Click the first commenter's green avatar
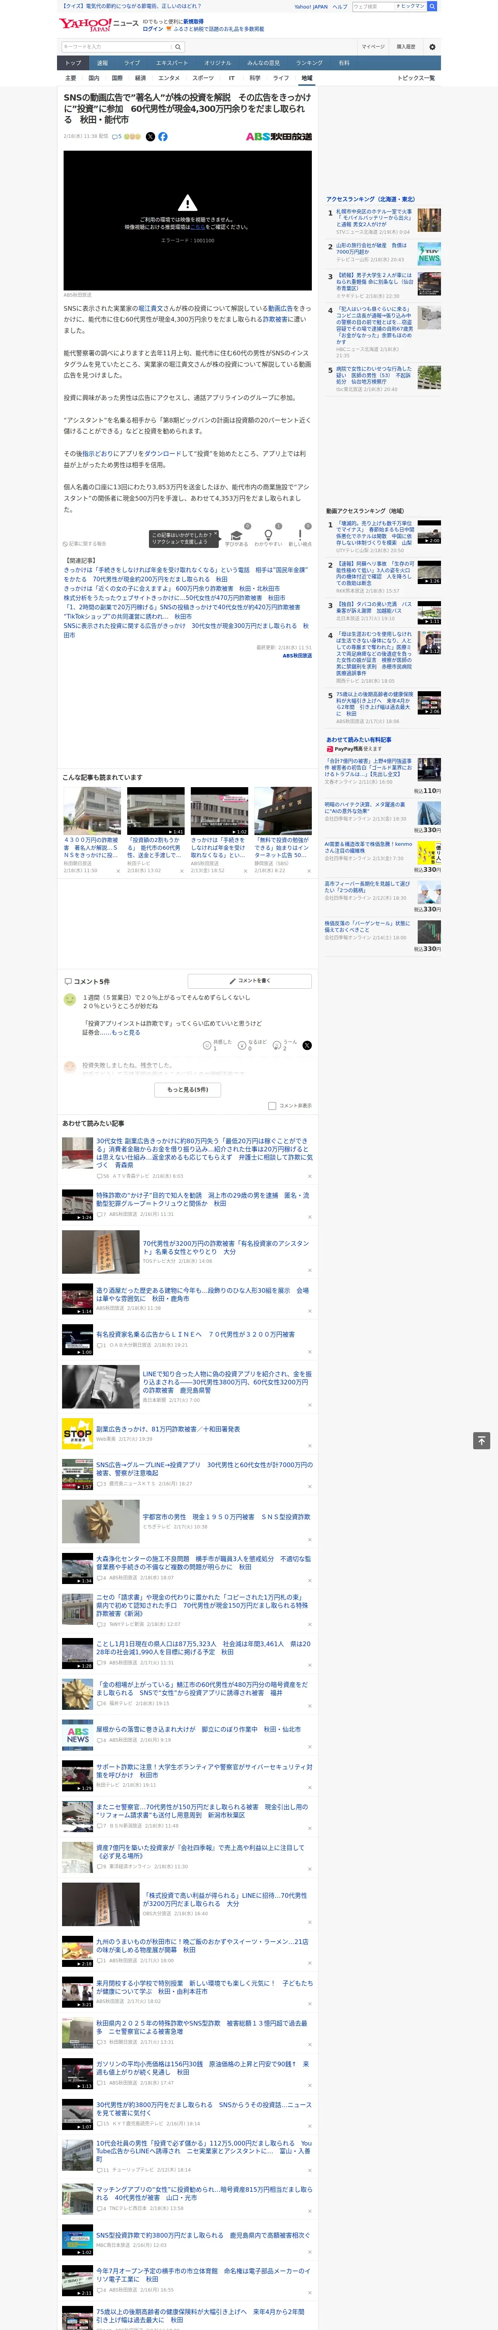This screenshot has width=498, height=2330. coord(69,1000)
